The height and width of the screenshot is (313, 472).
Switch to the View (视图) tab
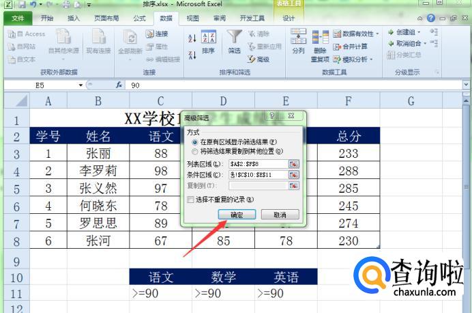coord(192,18)
